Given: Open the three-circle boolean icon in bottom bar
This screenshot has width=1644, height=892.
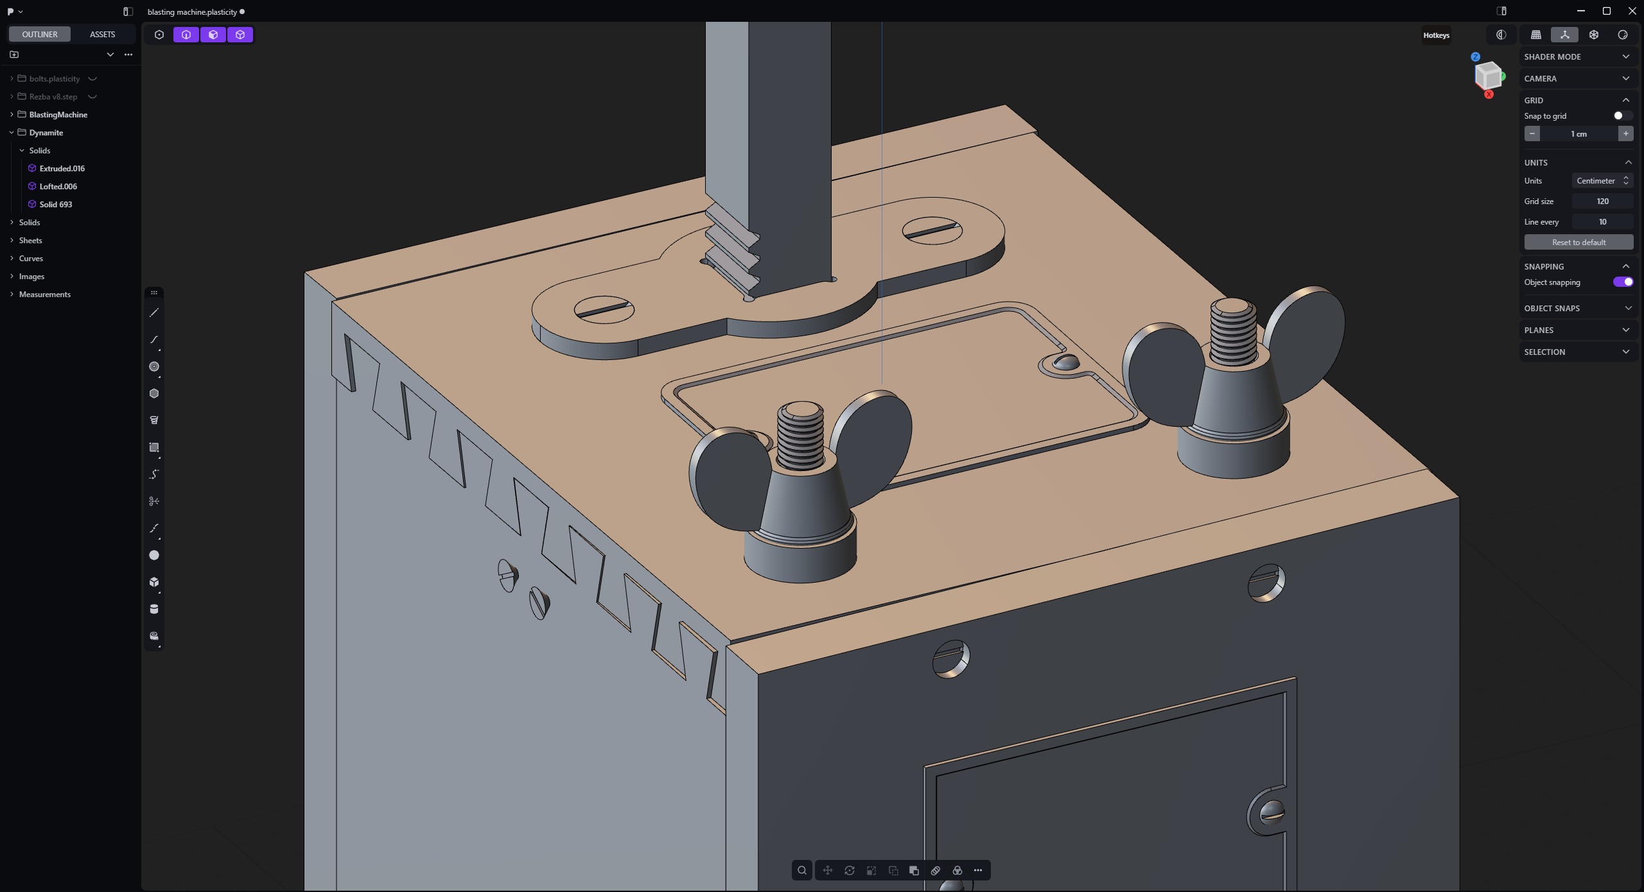Looking at the screenshot, I should pyautogui.click(x=958, y=870).
